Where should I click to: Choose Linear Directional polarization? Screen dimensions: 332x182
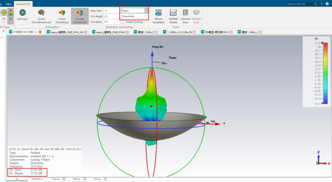click(x=62, y=16)
